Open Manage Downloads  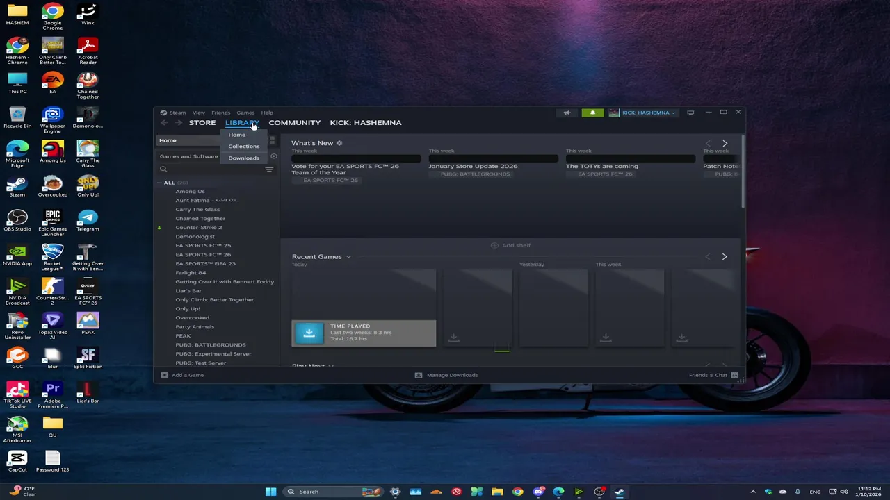pyautogui.click(x=446, y=375)
